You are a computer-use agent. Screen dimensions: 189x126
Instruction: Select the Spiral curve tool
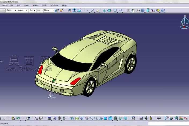point(120,10)
